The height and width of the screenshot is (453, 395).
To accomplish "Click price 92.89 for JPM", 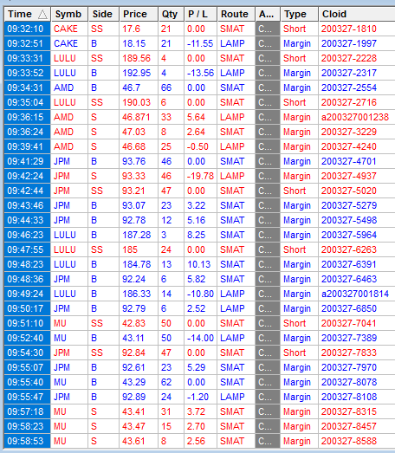I will [x=133, y=398].
